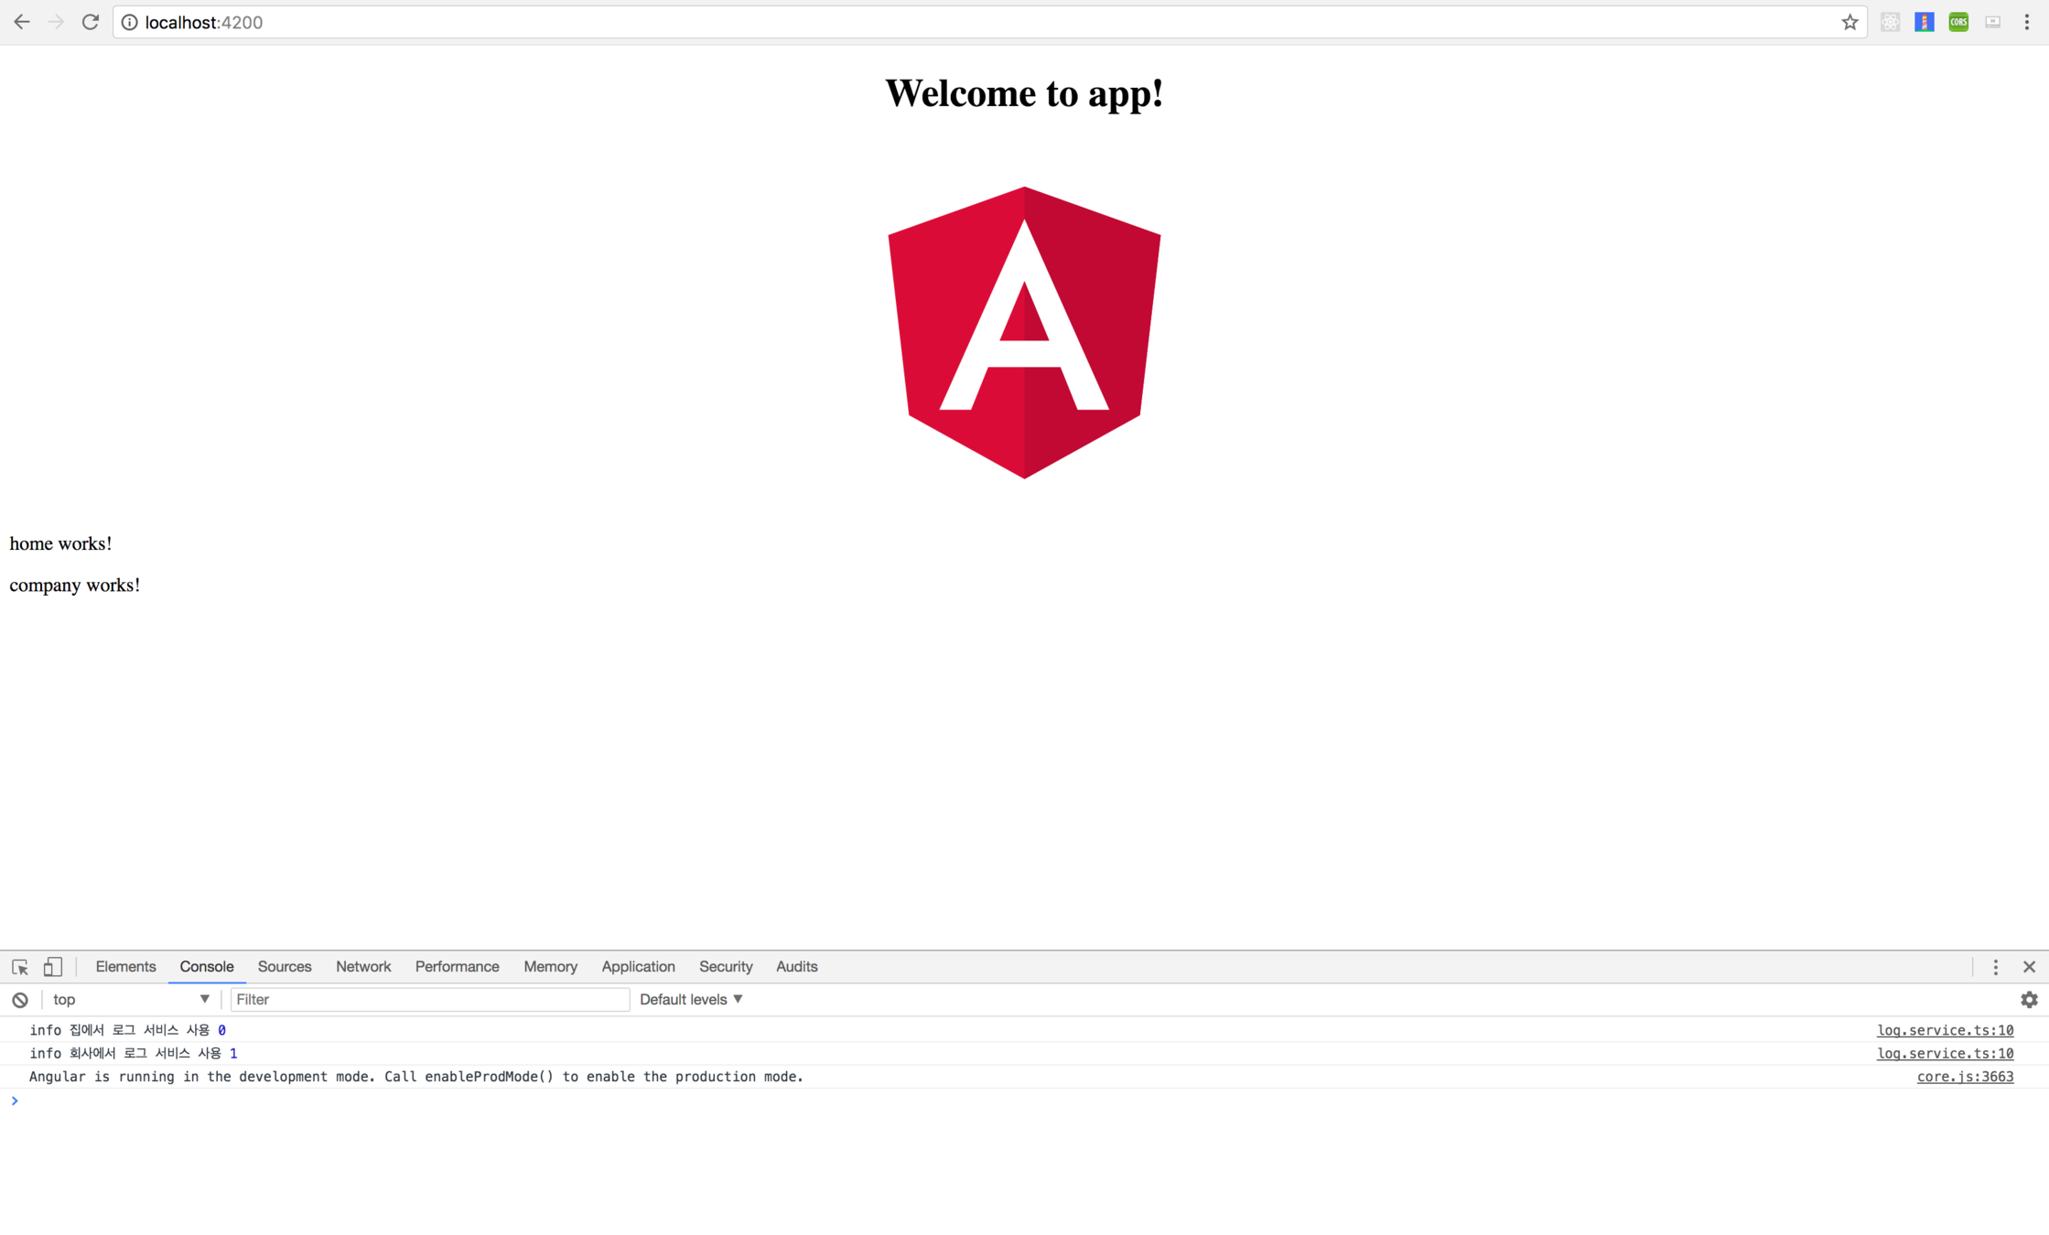Reload the localhost page
Image resolution: width=2049 pixels, height=1235 pixels.
click(90, 22)
